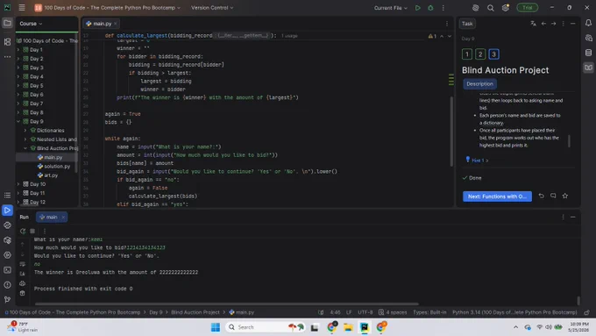Click Next: Functions with O... button
This screenshot has width=596, height=336.
click(497, 197)
